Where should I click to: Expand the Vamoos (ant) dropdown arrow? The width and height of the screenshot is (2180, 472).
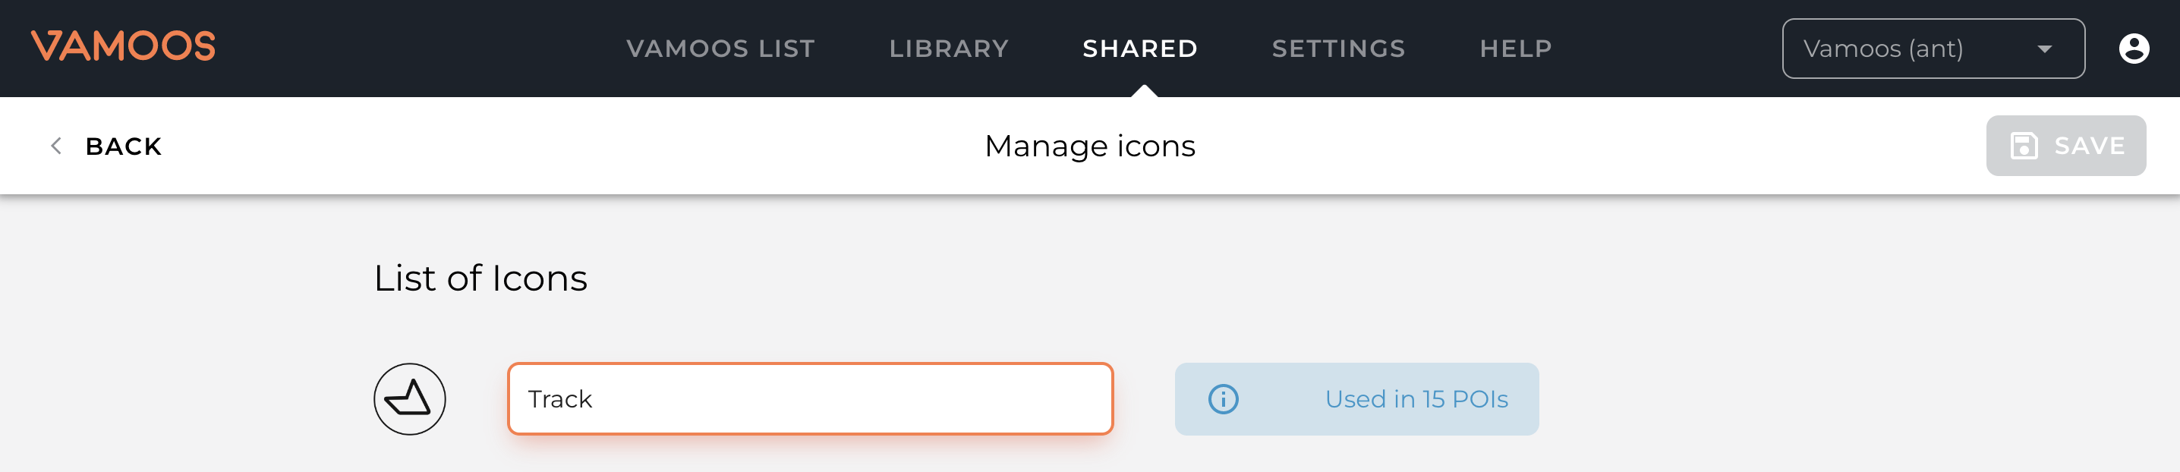coord(2045,49)
